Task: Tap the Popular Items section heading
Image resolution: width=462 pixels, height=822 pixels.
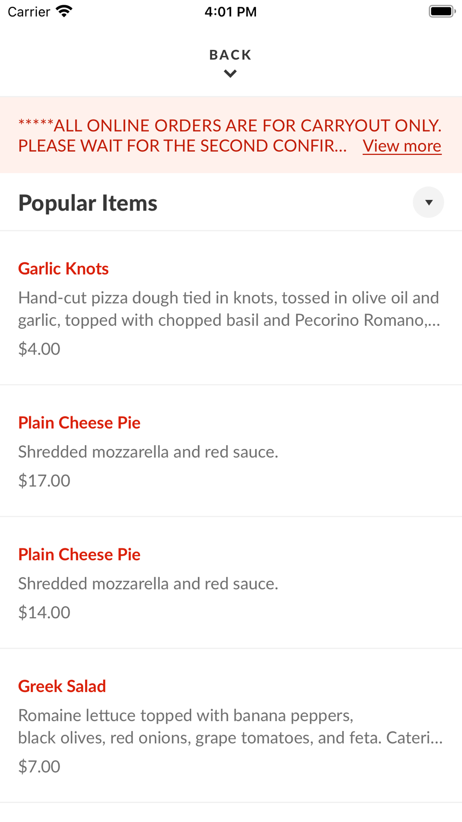Action: pos(88,203)
